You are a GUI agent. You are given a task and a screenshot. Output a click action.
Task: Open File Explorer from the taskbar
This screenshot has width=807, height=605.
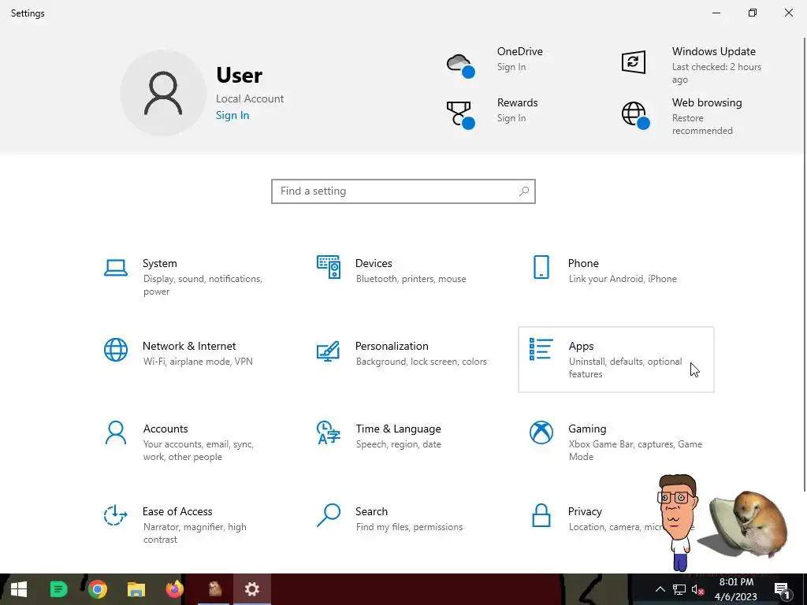pos(136,589)
